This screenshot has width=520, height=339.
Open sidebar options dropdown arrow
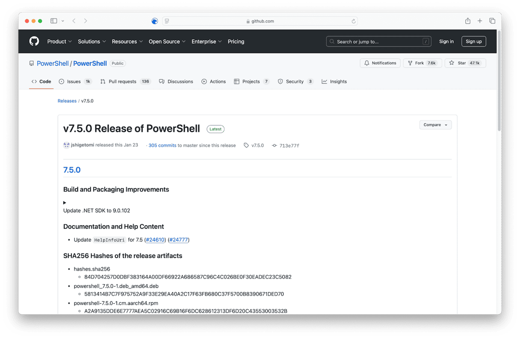point(63,21)
